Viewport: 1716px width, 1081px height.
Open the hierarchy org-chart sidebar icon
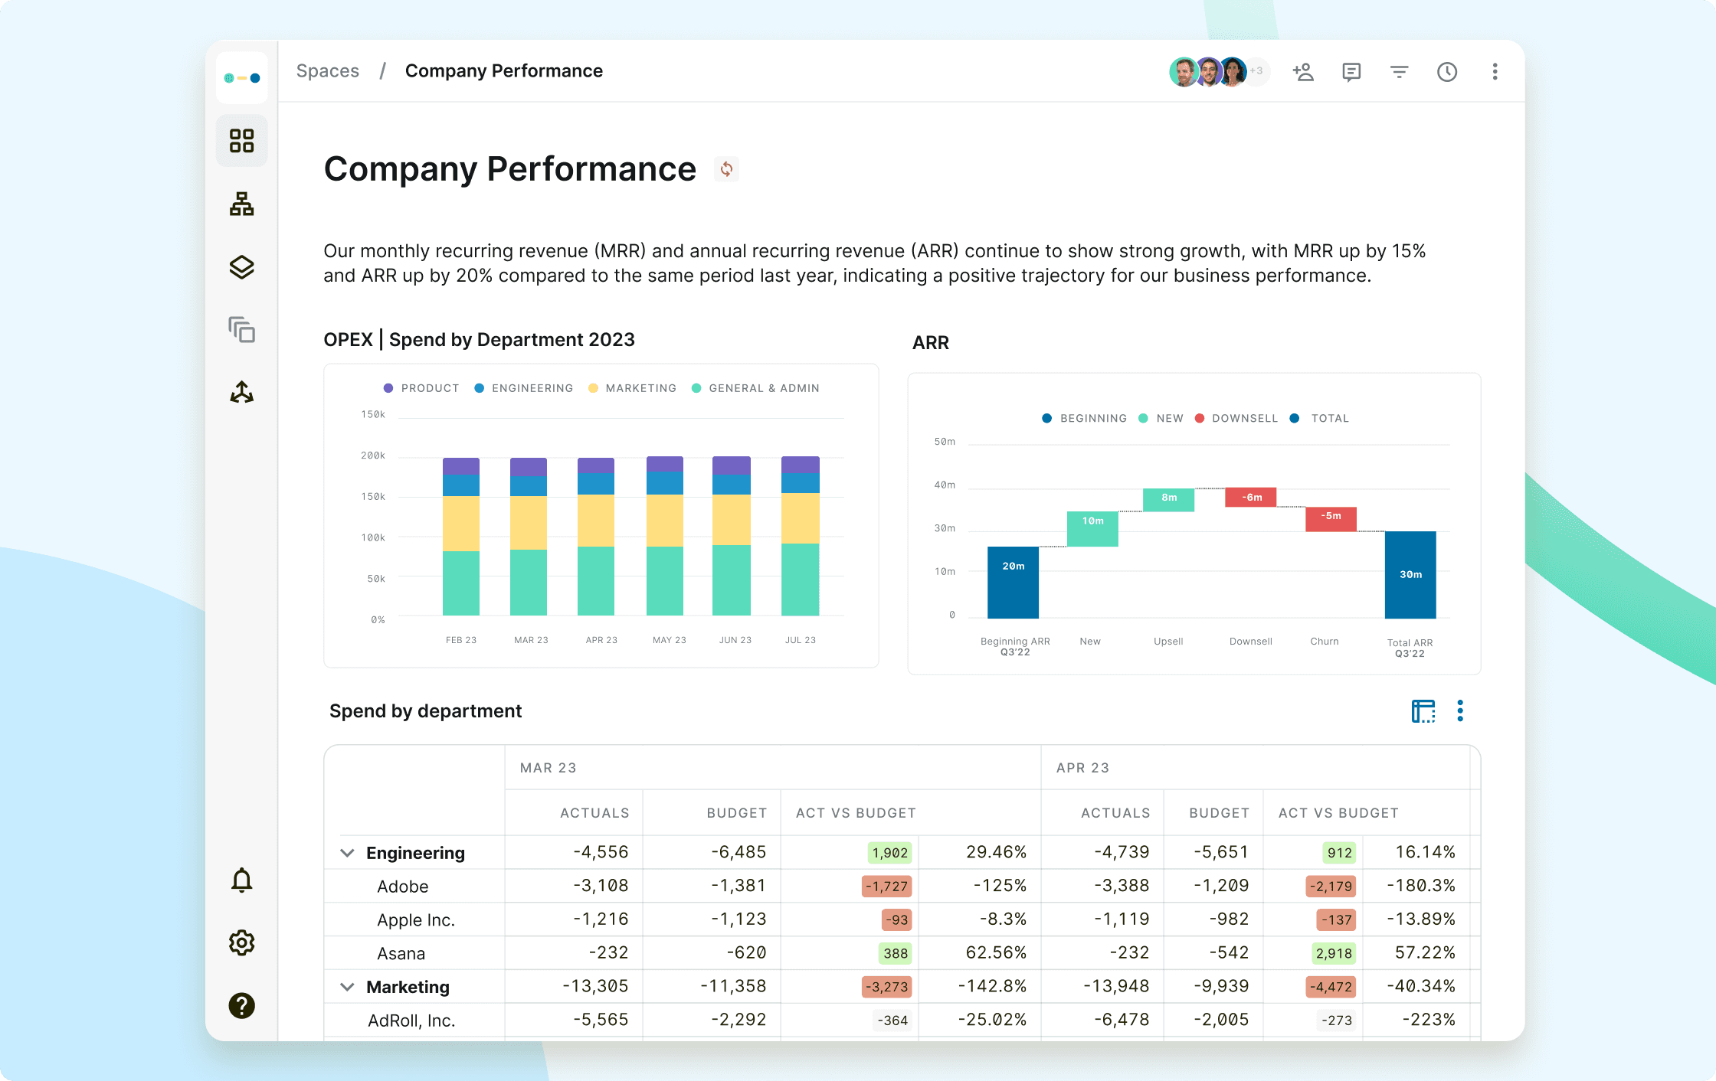pos(242,204)
